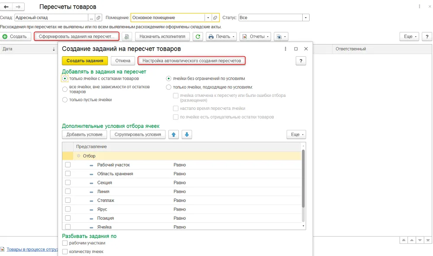Select 'только ячейки с остатками товаров'
Image resolution: width=433 pixels, height=256 pixels.
[x=65, y=79]
